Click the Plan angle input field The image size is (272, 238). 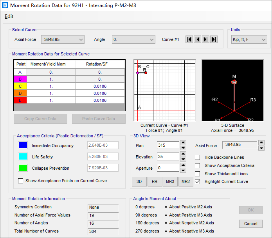coord(168,145)
